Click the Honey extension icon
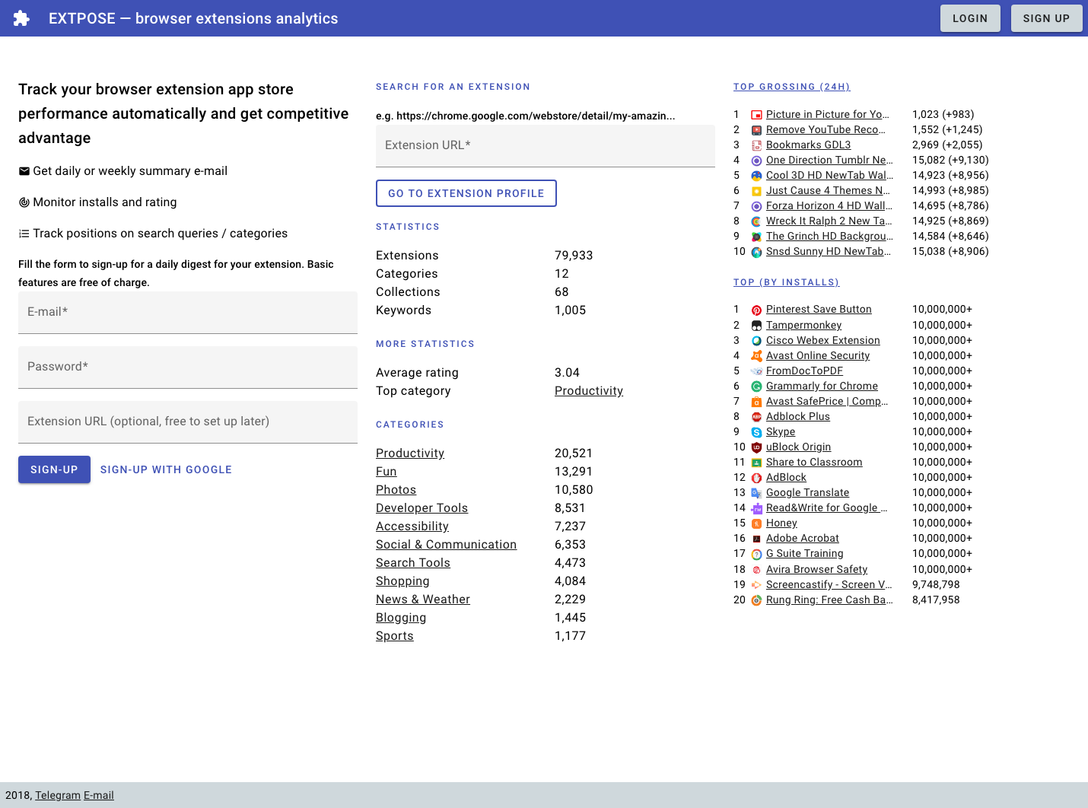This screenshot has height=808, width=1088. [x=756, y=523]
